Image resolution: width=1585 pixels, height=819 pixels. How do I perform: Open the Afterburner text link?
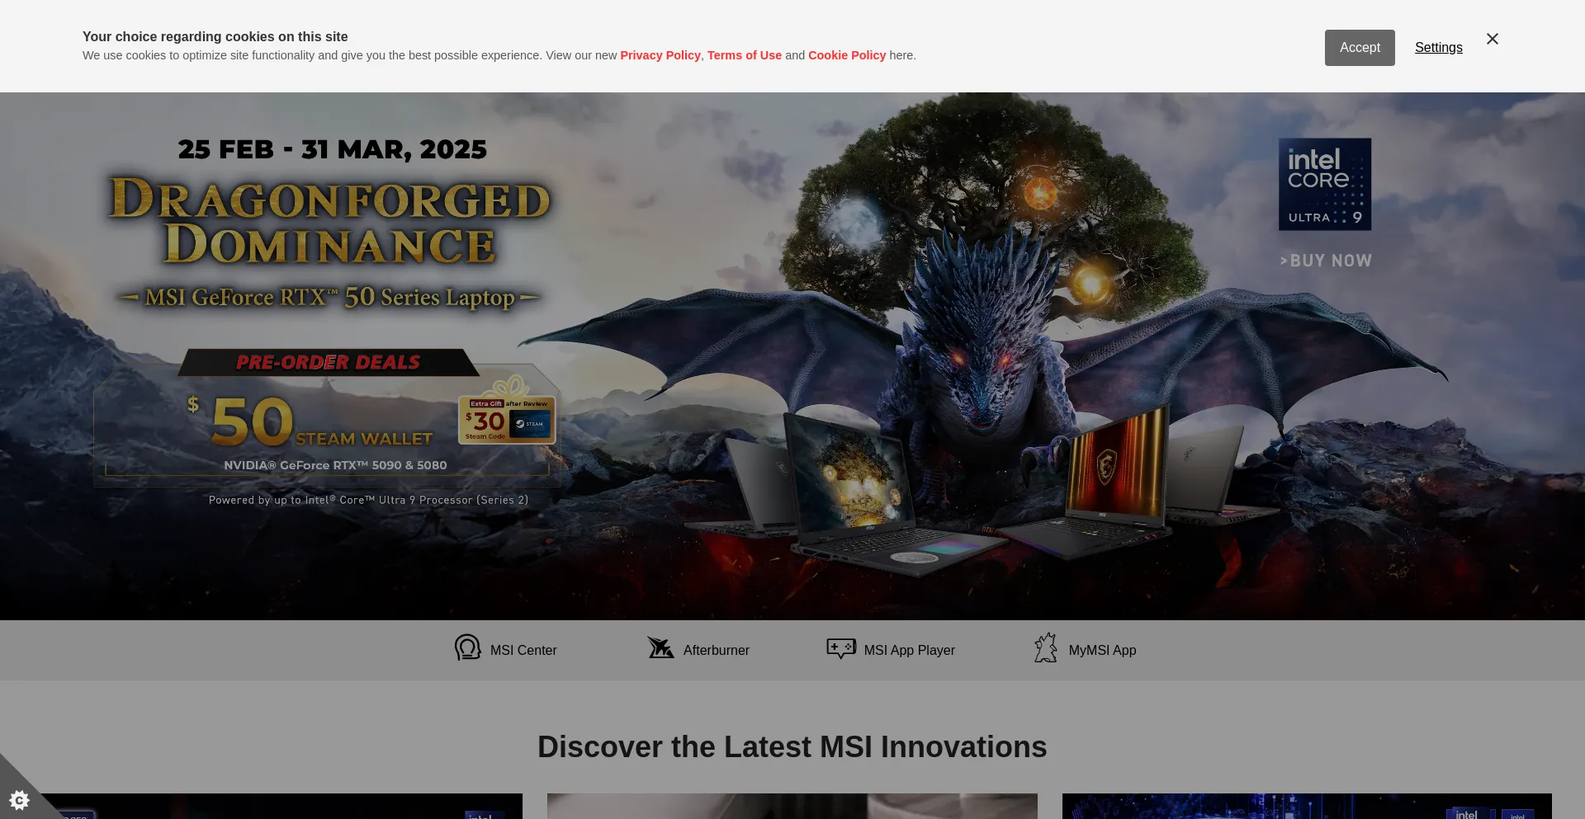click(717, 650)
